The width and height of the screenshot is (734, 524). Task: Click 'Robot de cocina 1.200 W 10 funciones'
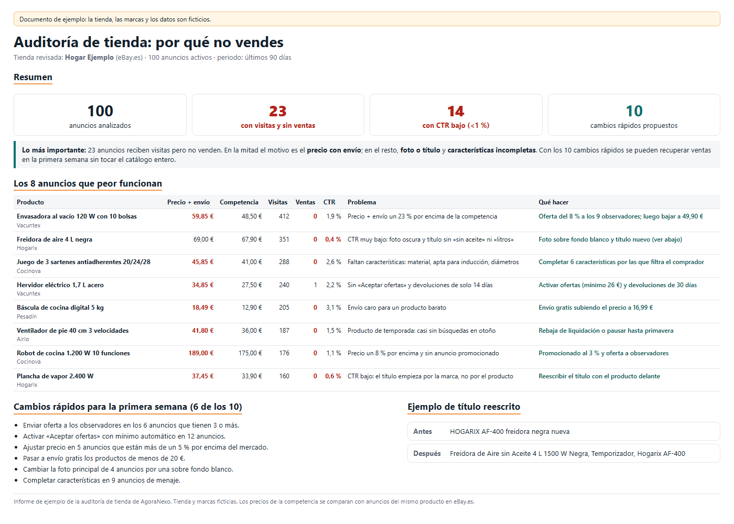pyautogui.click(x=73, y=353)
